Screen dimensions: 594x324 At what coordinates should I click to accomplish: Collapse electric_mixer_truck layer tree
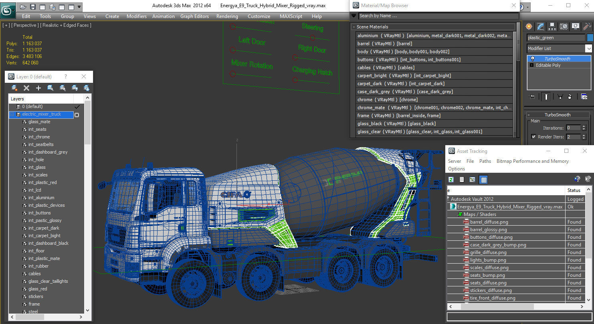click(12, 114)
